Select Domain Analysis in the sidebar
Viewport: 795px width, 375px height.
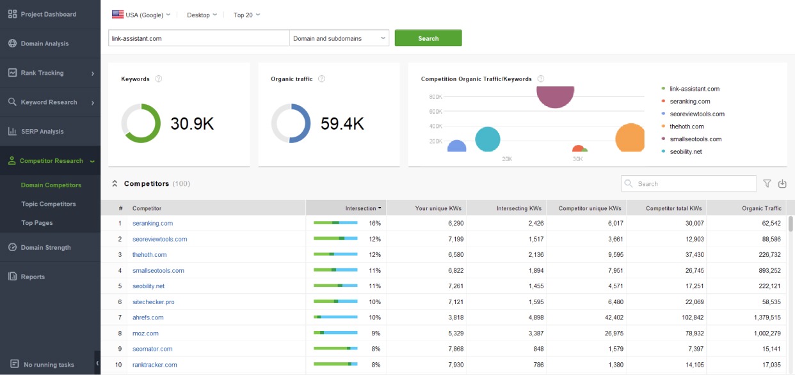(43, 43)
